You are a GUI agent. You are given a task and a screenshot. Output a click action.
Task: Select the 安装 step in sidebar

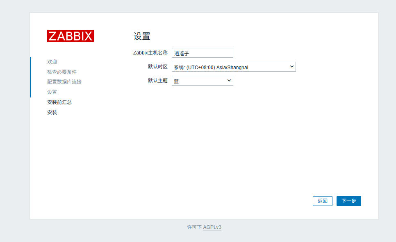pos(52,113)
